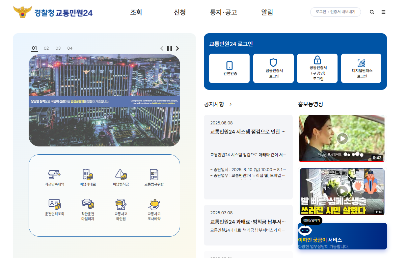Expand the 공지사항 list via its chevron

(230, 104)
